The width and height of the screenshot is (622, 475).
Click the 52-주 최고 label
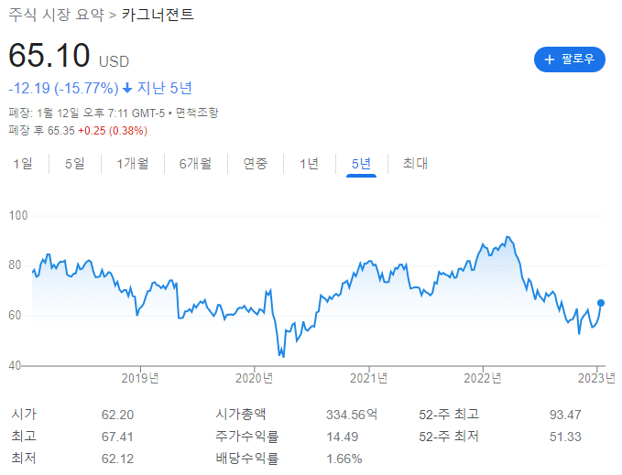(449, 415)
